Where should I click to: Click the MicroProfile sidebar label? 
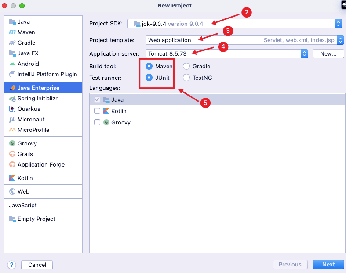(x=33, y=130)
